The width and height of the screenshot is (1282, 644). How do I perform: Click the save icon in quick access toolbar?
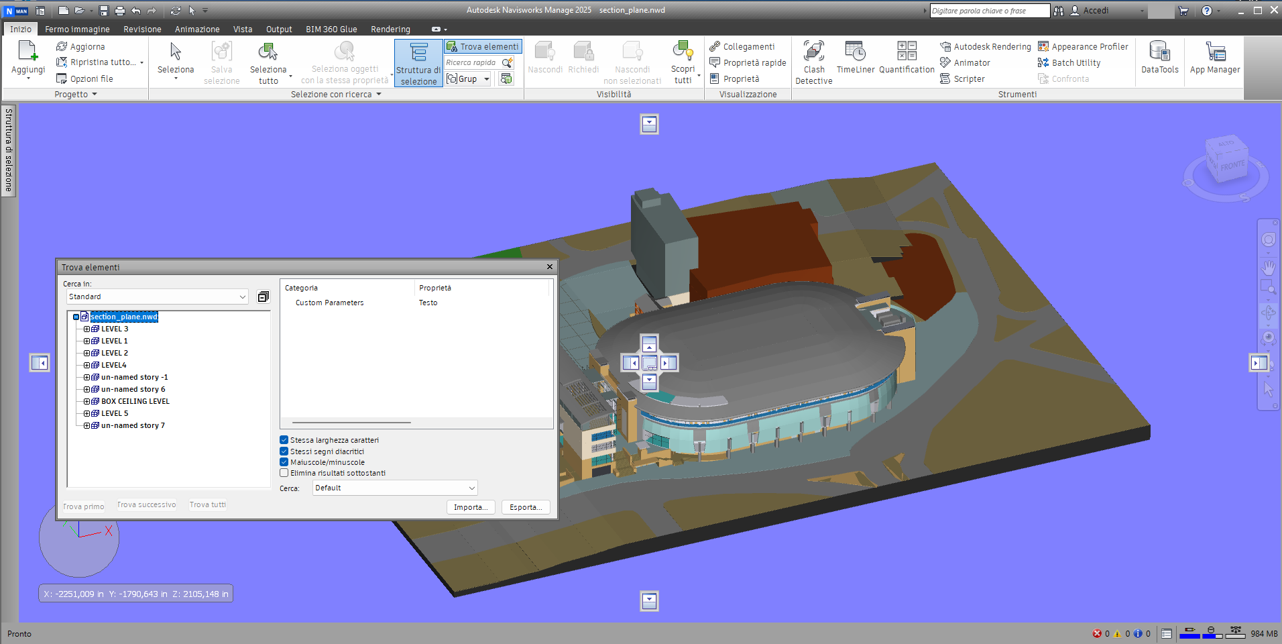(x=103, y=11)
